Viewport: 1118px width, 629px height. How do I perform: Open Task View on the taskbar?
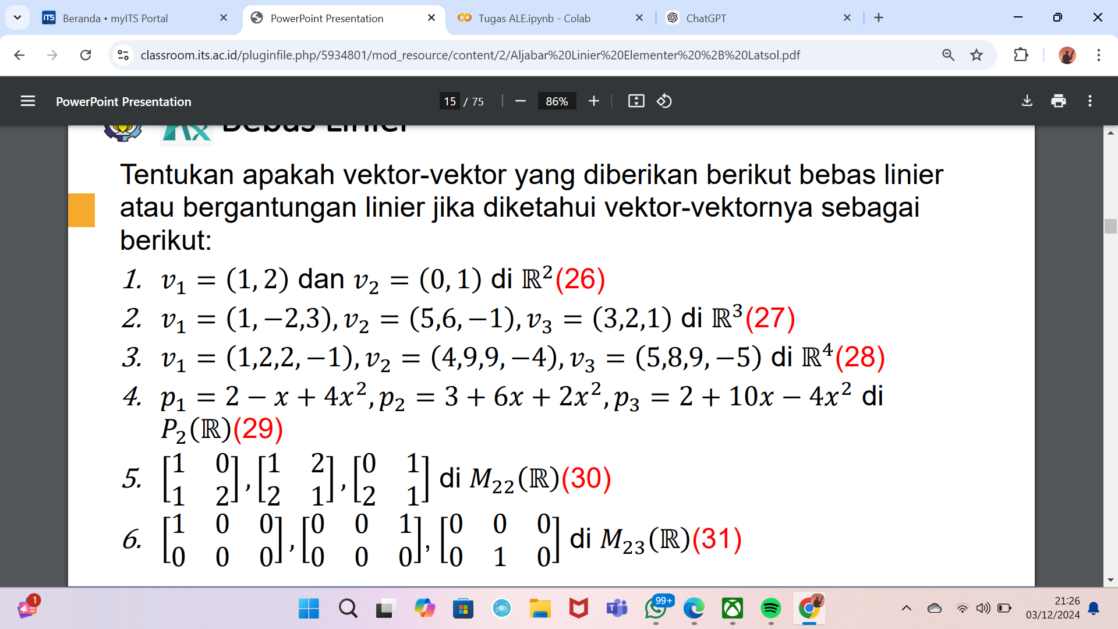tap(385, 609)
